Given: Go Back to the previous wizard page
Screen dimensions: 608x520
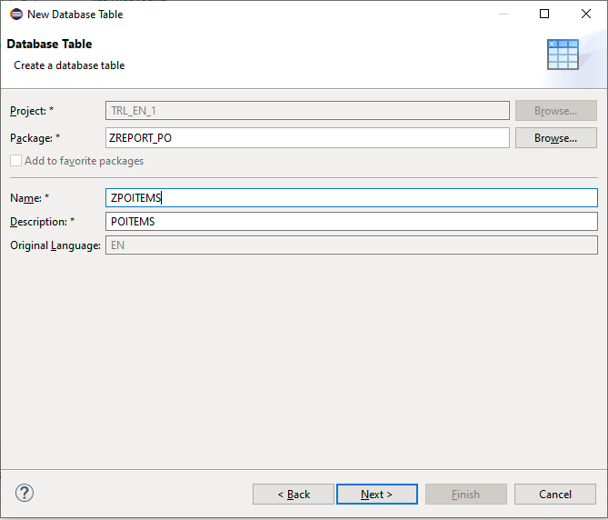Looking at the screenshot, I should pos(294,494).
